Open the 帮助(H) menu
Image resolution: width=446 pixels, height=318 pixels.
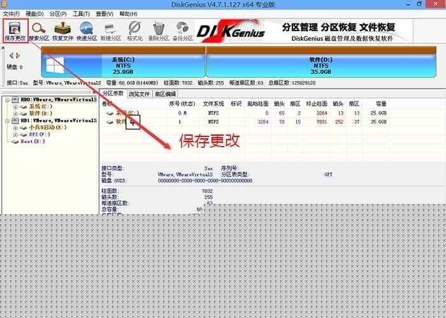coord(128,13)
